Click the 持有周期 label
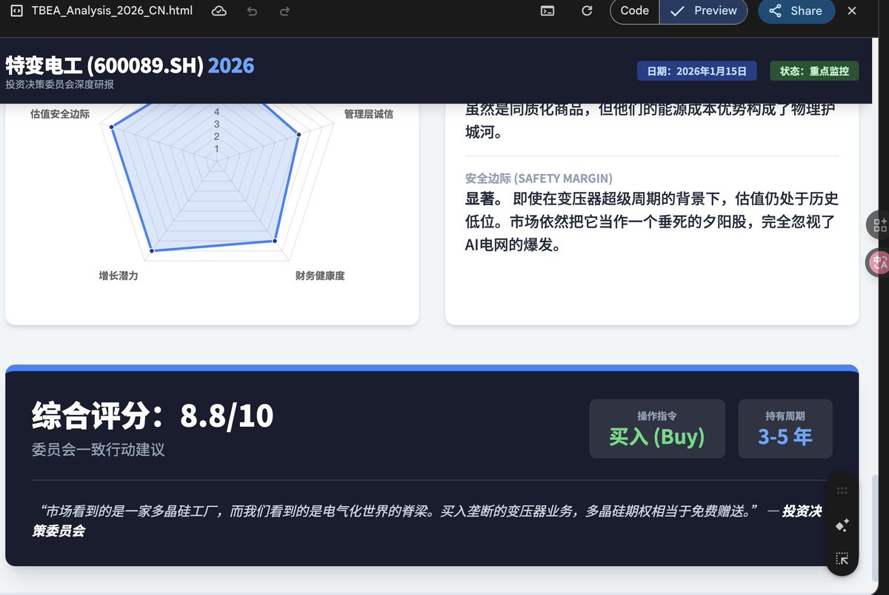 785,416
